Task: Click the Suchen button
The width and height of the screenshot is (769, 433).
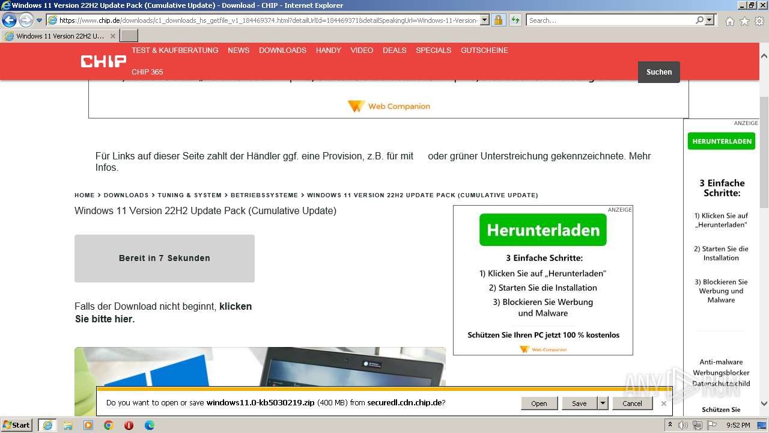Action: tap(659, 72)
